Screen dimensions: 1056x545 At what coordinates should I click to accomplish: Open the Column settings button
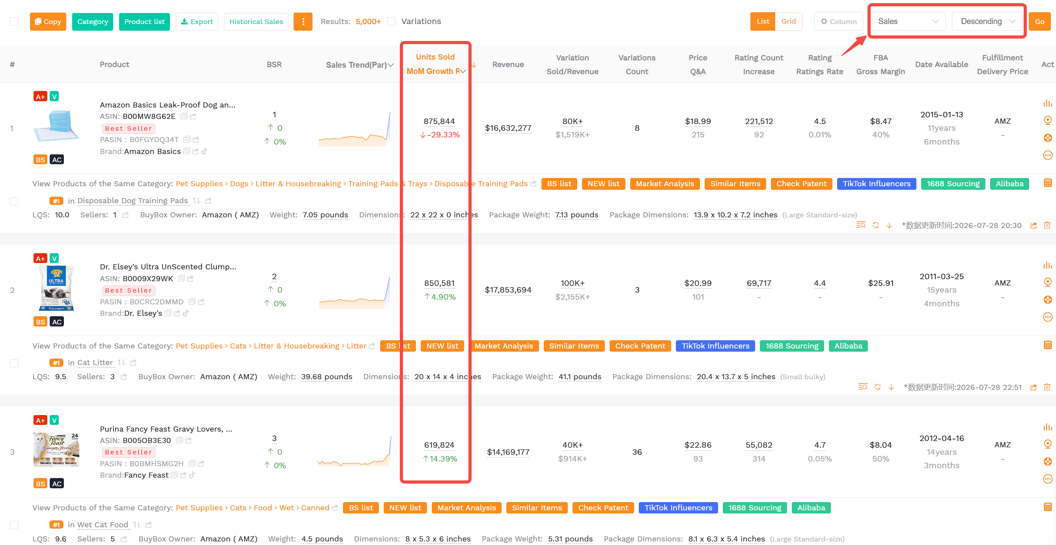click(838, 21)
